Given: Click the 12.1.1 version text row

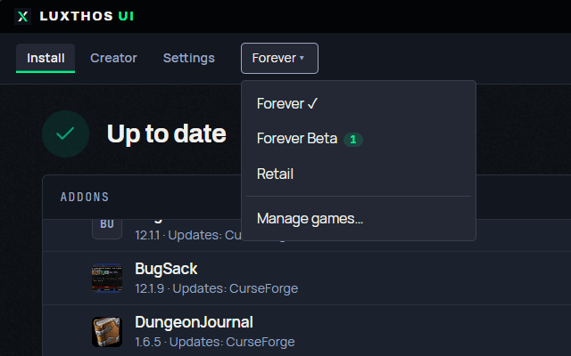Looking at the screenshot, I should 187,235.
